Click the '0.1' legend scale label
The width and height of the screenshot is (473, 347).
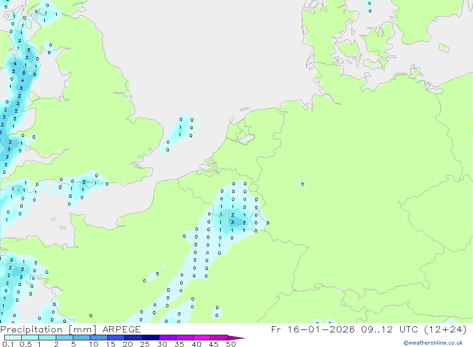pos(8,344)
